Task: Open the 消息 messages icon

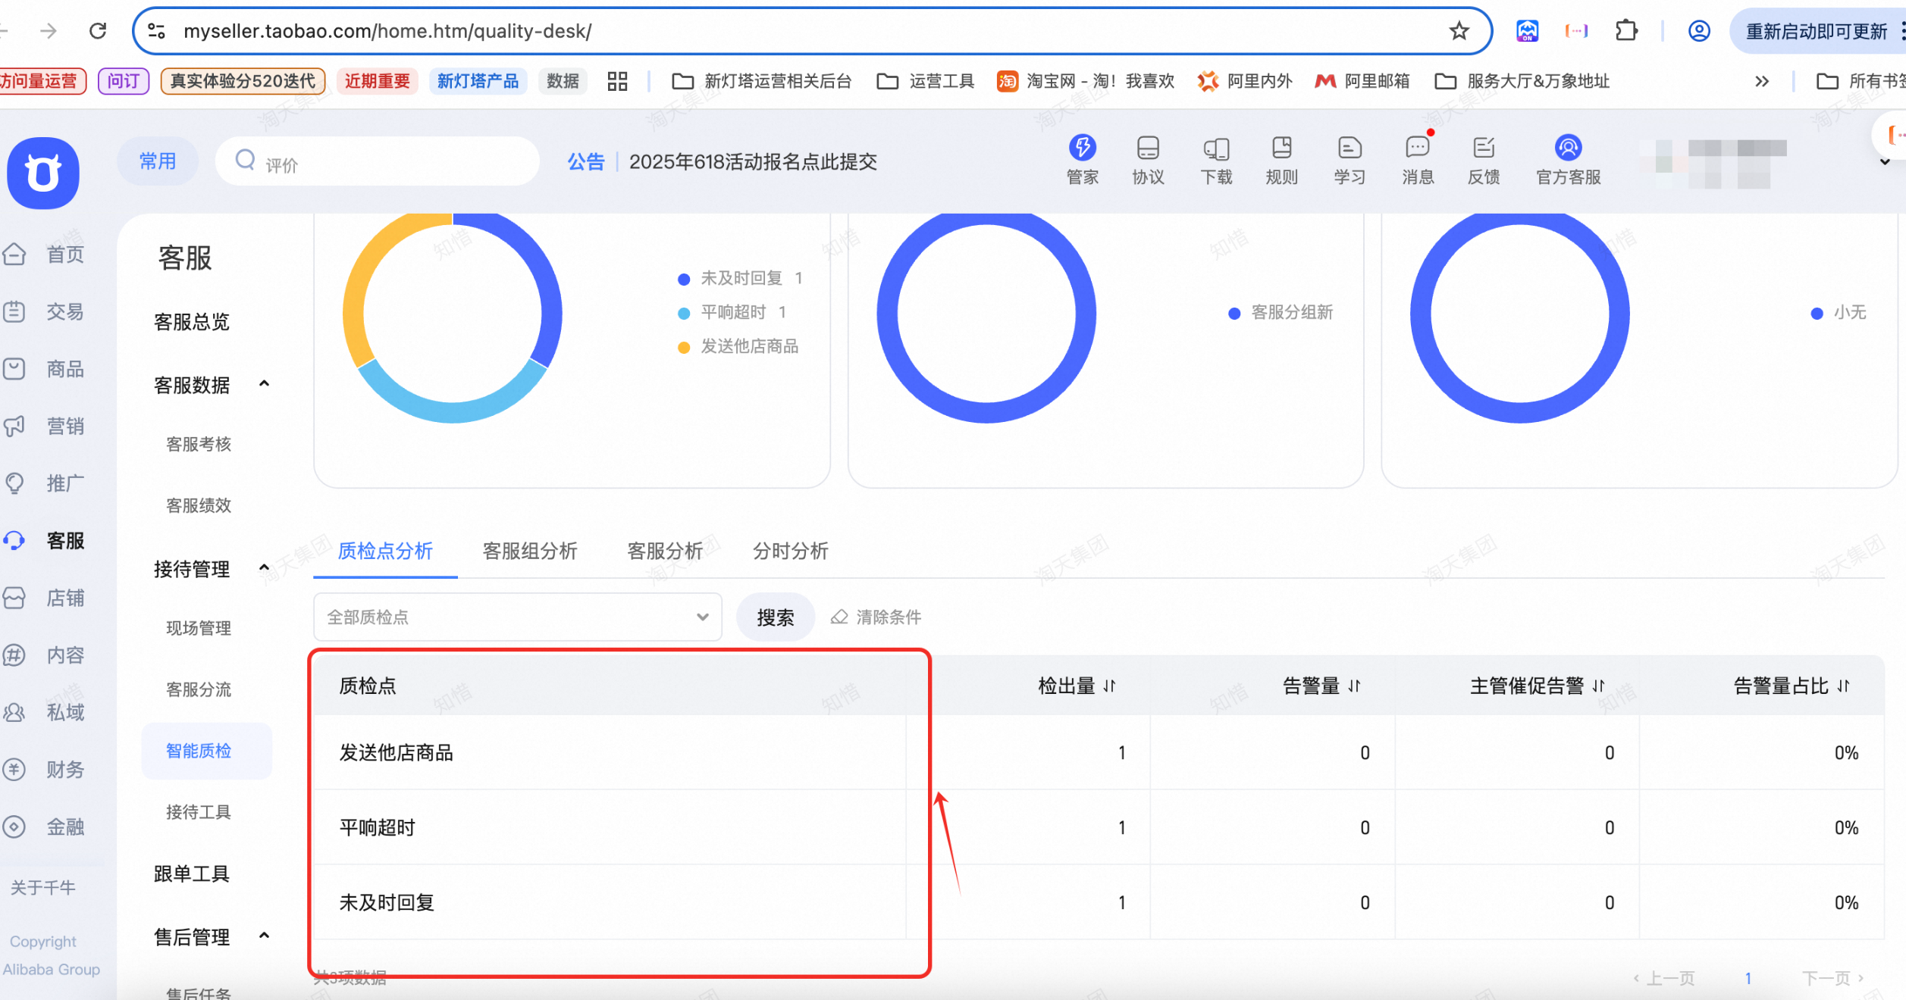Action: click(x=1417, y=148)
